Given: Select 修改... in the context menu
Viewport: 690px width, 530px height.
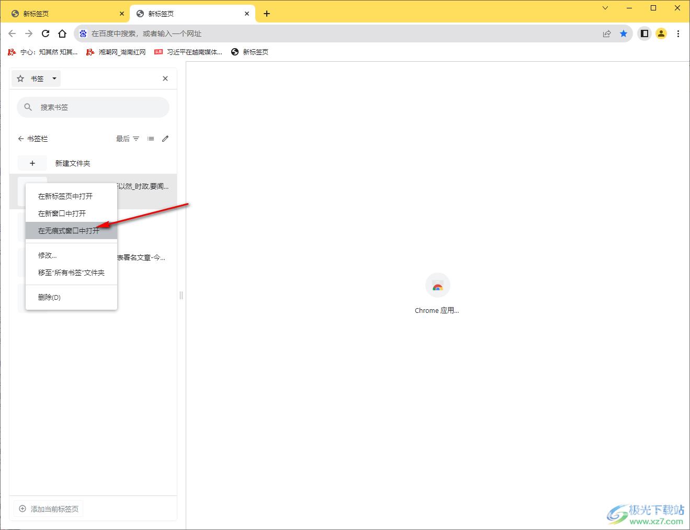Looking at the screenshot, I should [x=71, y=255].
